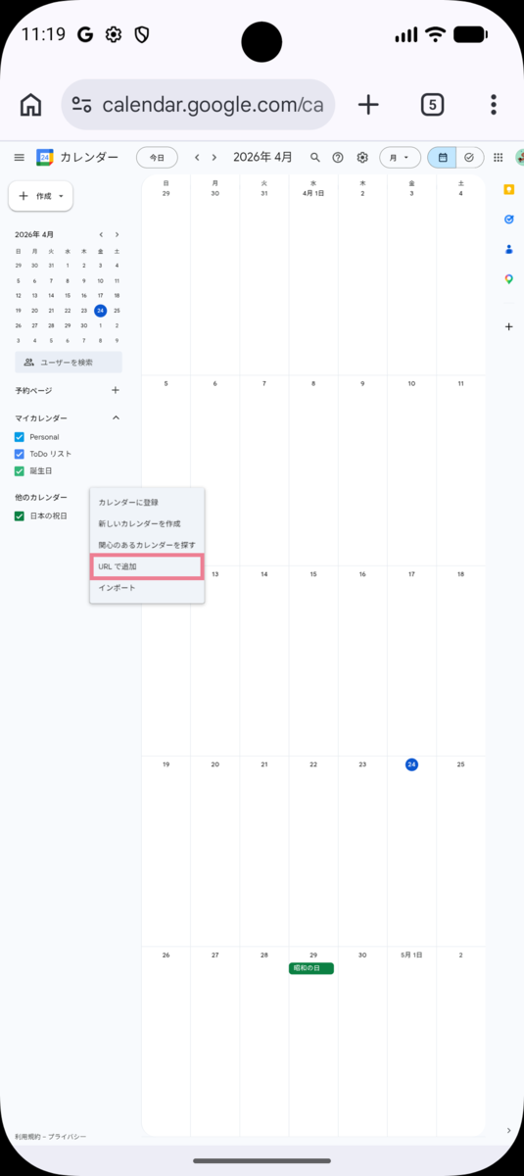524x1176 pixels.
Task: Open calendar search magnifier icon
Action: tap(315, 157)
